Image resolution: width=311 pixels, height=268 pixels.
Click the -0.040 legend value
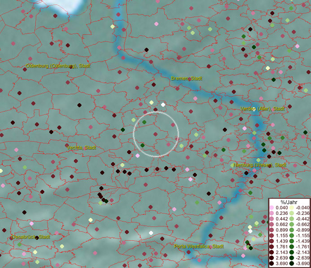pyautogui.click(x=302, y=208)
